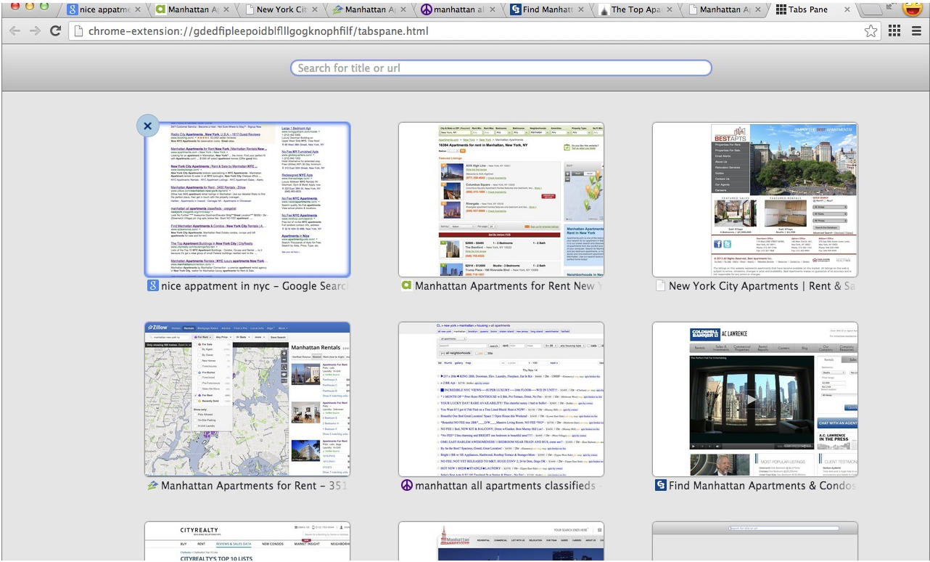
Task: Open the Chrome hamburger menu
Action: coord(916,31)
